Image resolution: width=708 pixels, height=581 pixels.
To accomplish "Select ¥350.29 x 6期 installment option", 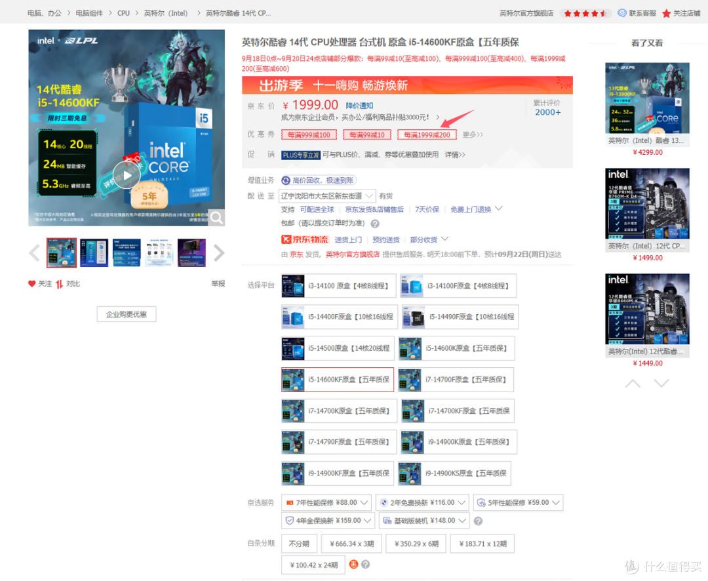I will pyautogui.click(x=416, y=544).
